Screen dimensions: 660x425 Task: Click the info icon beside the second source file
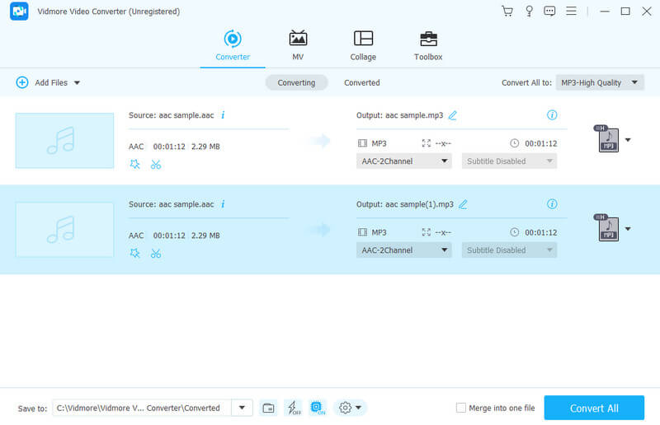pyautogui.click(x=223, y=204)
